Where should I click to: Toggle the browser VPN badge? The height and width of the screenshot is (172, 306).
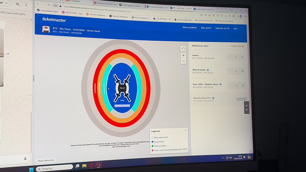(55, 5)
